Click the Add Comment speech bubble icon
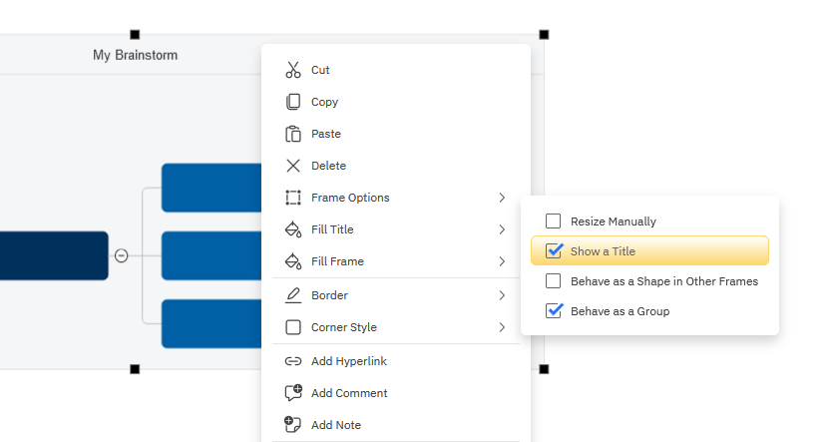 tap(292, 393)
